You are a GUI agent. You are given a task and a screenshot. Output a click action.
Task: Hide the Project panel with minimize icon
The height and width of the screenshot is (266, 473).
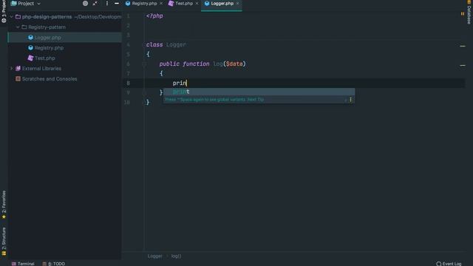[x=117, y=4]
